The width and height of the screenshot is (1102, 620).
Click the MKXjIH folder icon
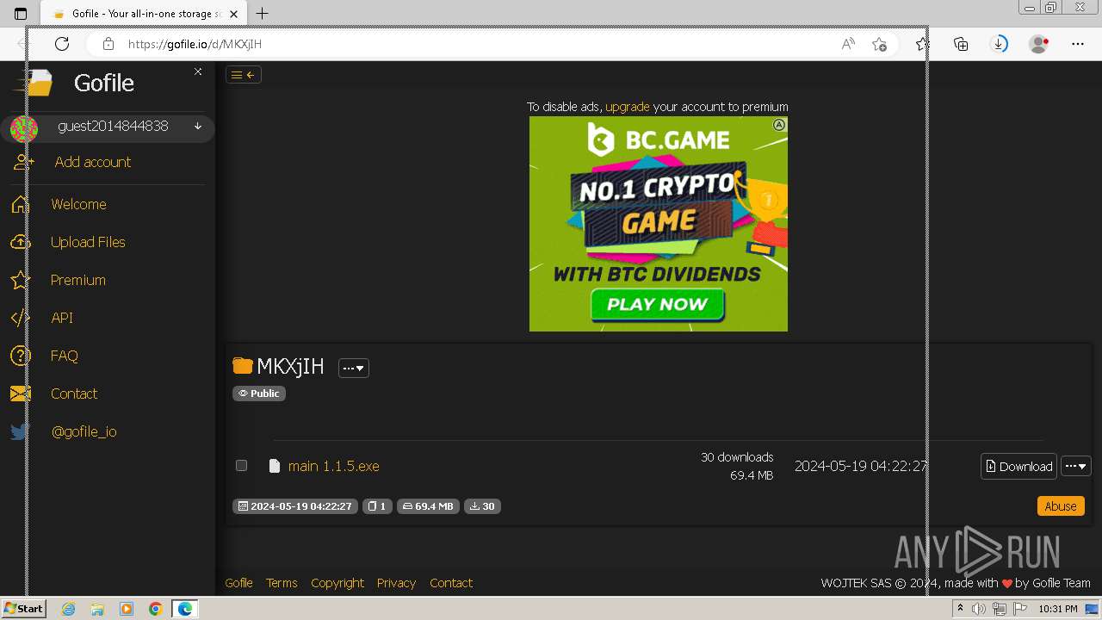pyautogui.click(x=243, y=366)
